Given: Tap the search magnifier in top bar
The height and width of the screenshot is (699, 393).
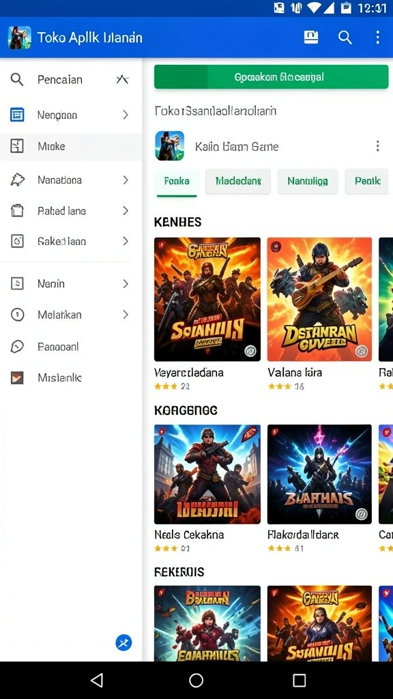Looking at the screenshot, I should (x=345, y=37).
